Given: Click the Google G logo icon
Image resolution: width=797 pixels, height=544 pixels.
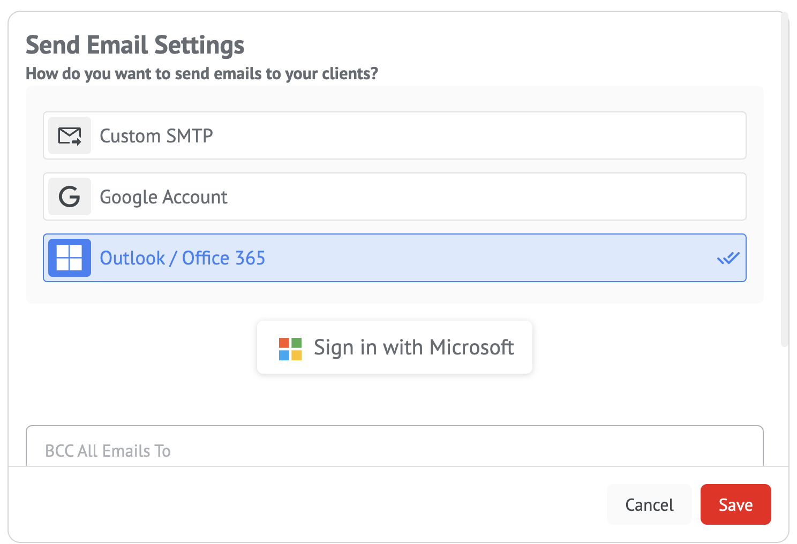Looking at the screenshot, I should pos(70,197).
